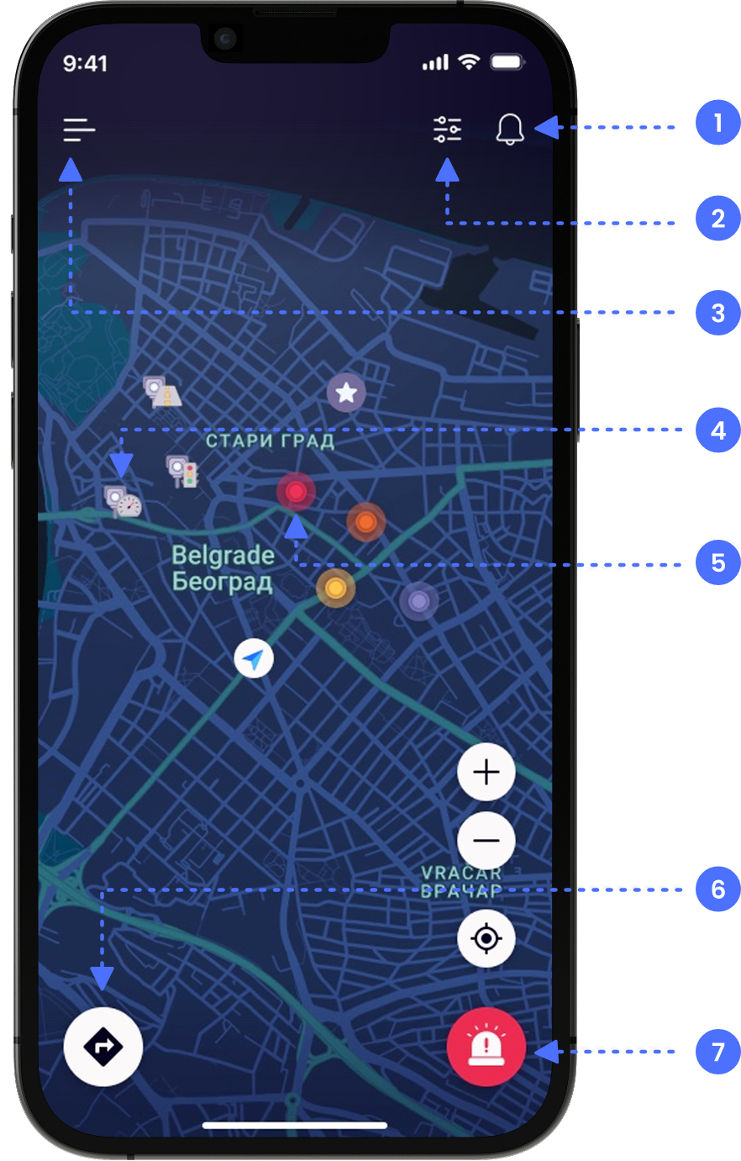Tap the Wi-Fi indicator in the status bar
The height and width of the screenshot is (1161, 741).
(469, 61)
